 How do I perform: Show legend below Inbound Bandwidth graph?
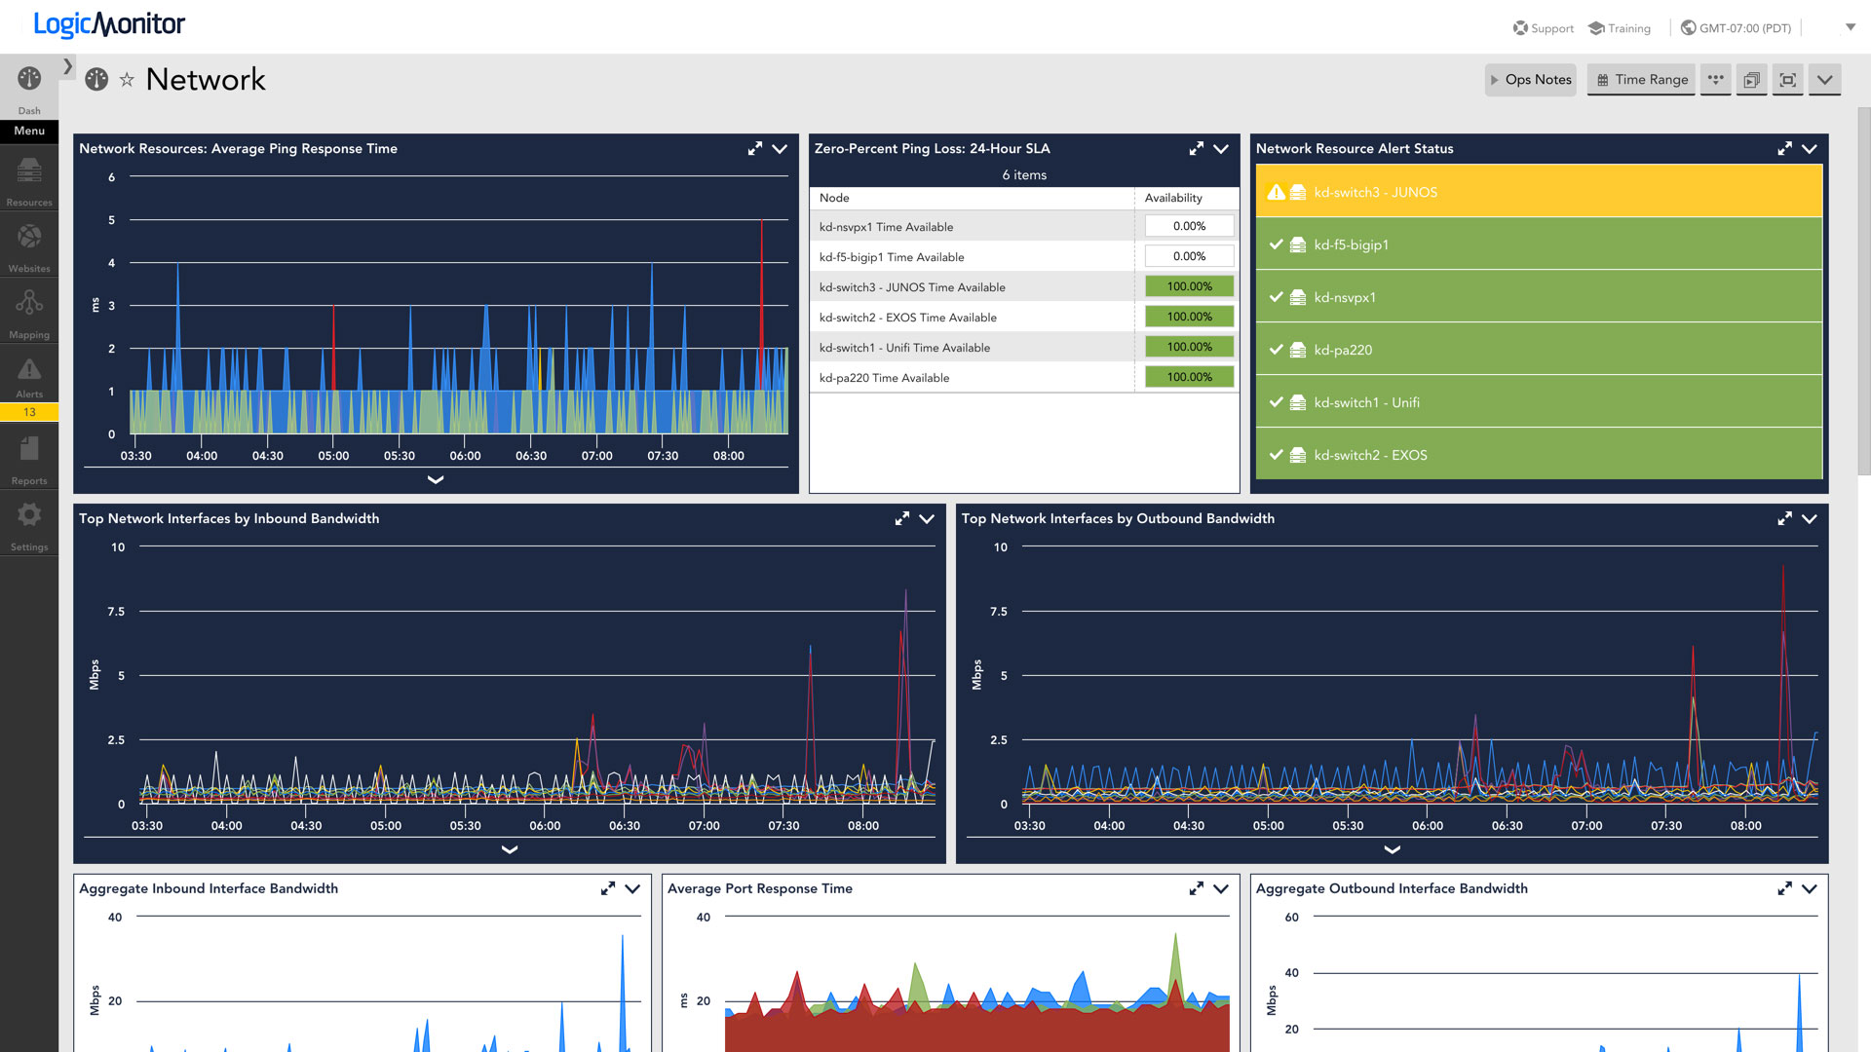pyautogui.click(x=509, y=849)
